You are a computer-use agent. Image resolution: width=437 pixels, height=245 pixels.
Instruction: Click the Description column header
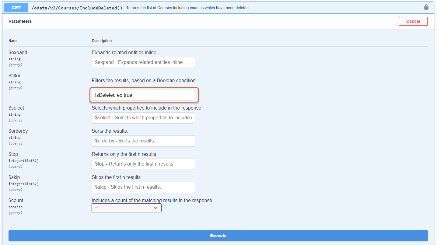[x=102, y=41]
